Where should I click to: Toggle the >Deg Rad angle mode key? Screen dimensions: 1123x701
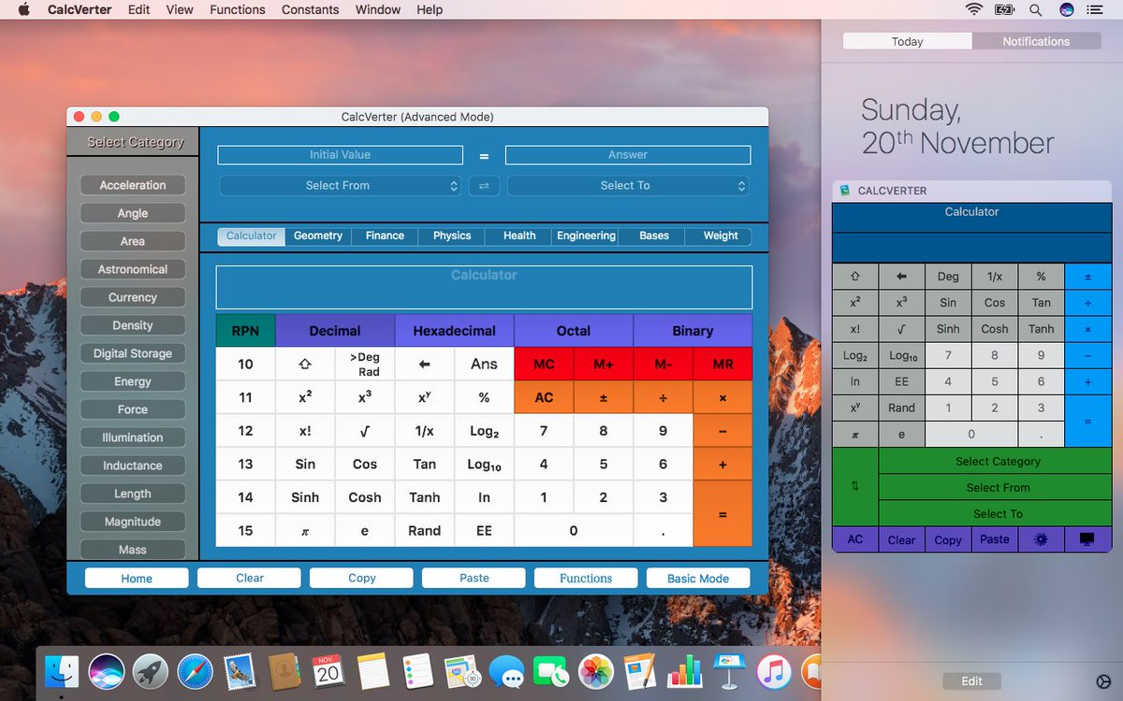pyautogui.click(x=365, y=365)
